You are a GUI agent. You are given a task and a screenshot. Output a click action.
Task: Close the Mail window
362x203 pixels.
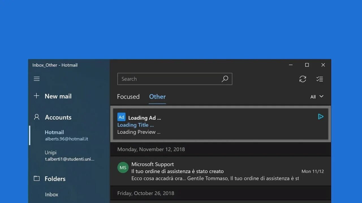tap(323, 65)
